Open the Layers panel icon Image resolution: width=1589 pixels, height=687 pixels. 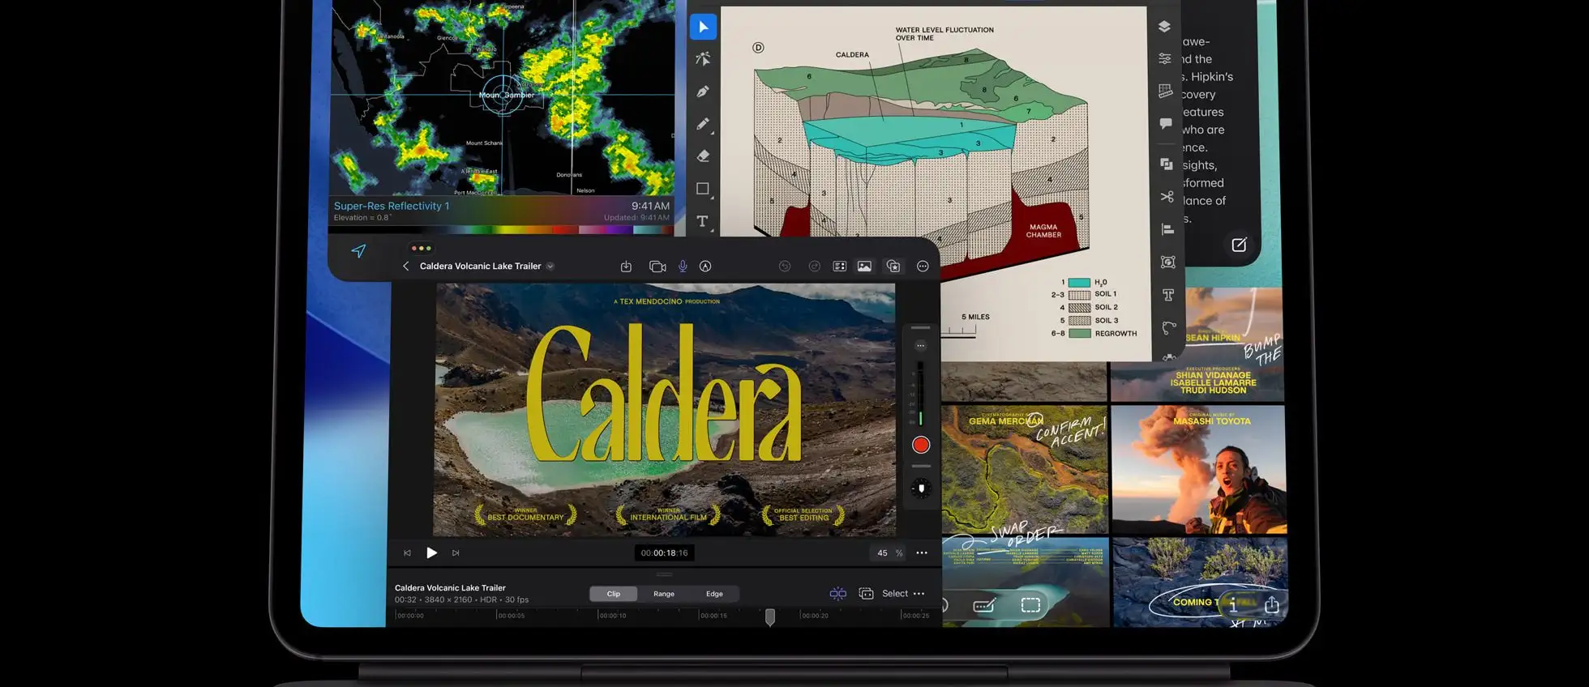(1164, 27)
